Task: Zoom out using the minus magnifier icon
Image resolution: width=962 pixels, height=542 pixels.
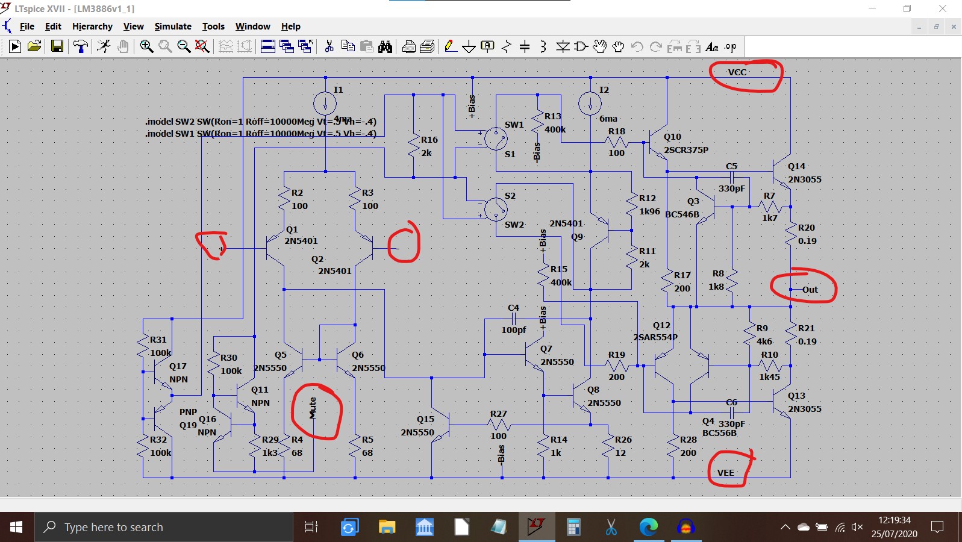Action: point(184,46)
